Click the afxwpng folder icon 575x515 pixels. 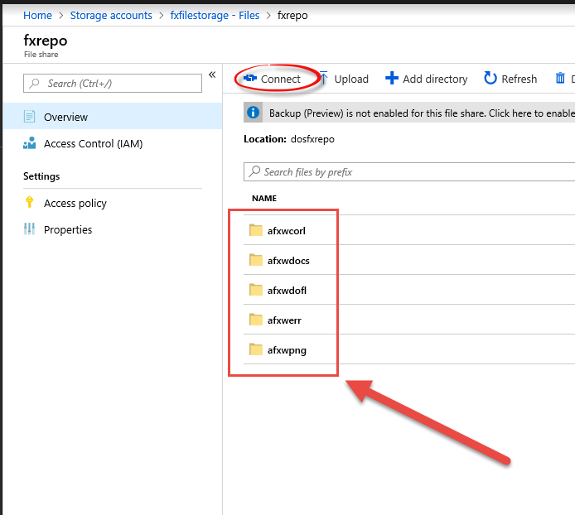point(255,349)
